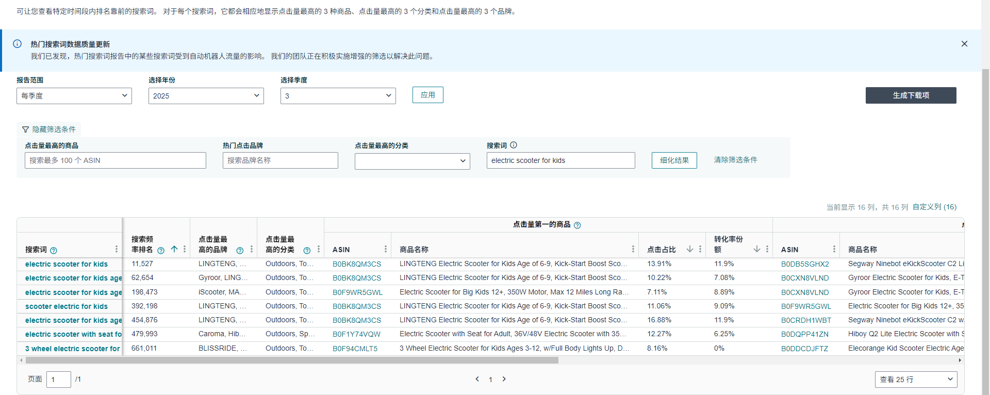The image size is (990, 395).
Task: Open help tooltip for 点击量第一的商品 group header
Action: click(577, 225)
